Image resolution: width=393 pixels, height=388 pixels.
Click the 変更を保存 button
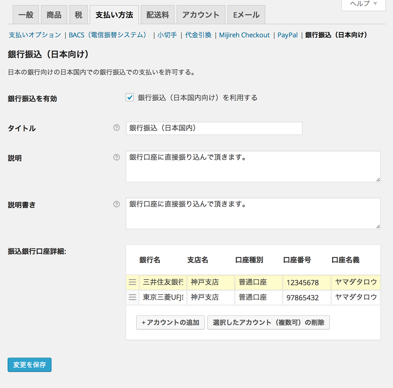point(30,365)
